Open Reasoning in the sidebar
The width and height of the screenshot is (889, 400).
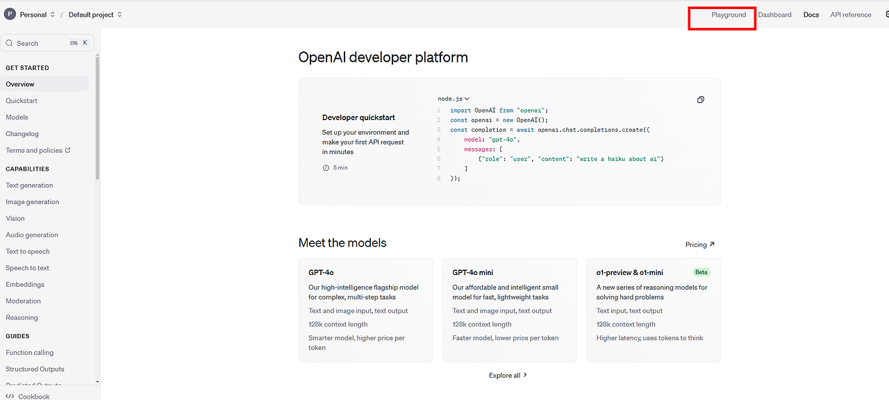22,318
